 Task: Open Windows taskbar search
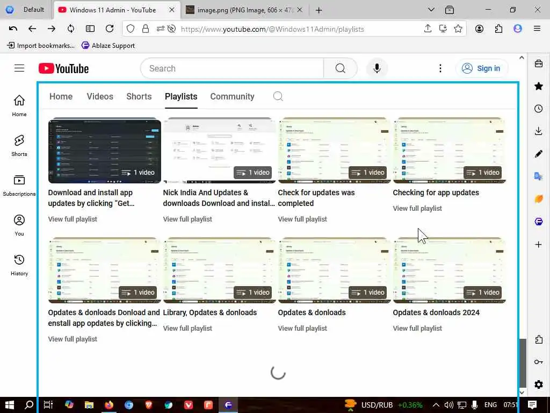point(29,405)
